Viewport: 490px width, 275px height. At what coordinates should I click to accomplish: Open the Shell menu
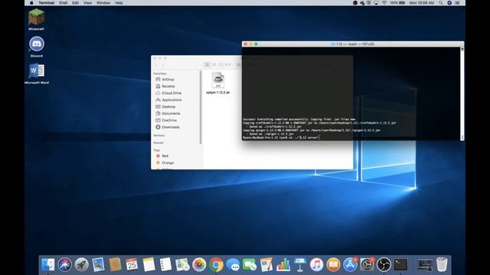[63, 3]
